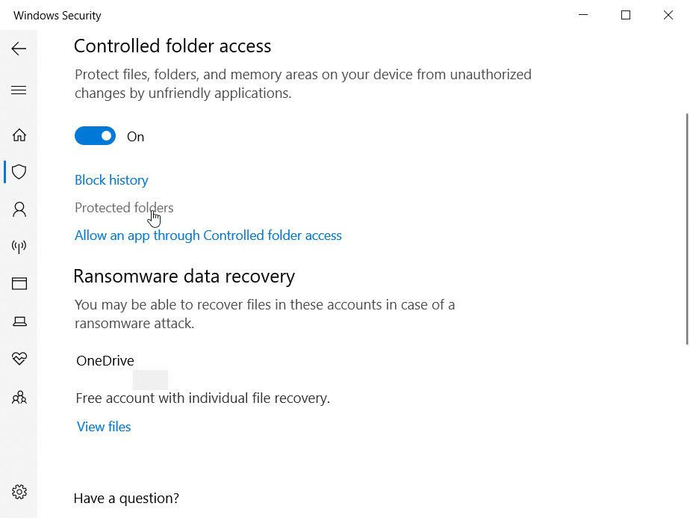The image size is (690, 518).
Task: Open App & browser control icon
Action: point(19,284)
